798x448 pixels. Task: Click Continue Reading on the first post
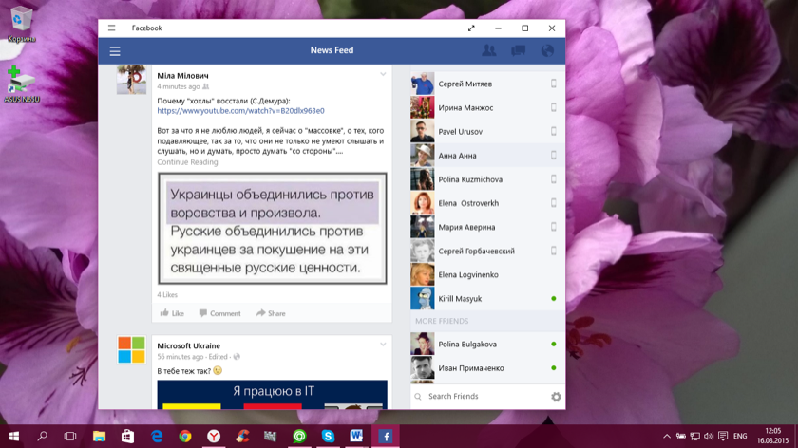(x=187, y=162)
